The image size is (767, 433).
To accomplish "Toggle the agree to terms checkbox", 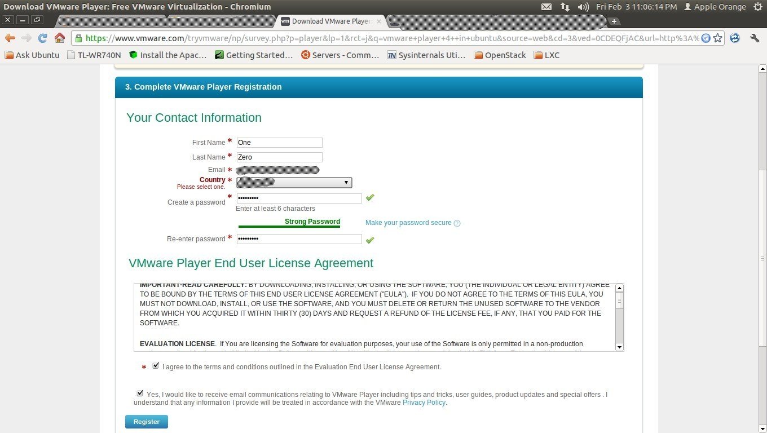I will pos(156,366).
